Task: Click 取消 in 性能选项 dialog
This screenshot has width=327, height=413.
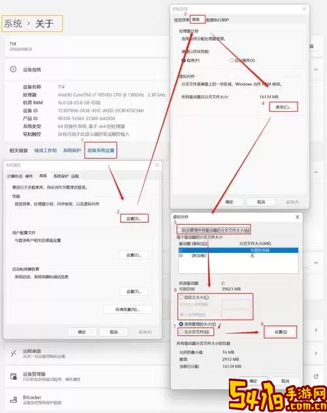Action: [261, 202]
